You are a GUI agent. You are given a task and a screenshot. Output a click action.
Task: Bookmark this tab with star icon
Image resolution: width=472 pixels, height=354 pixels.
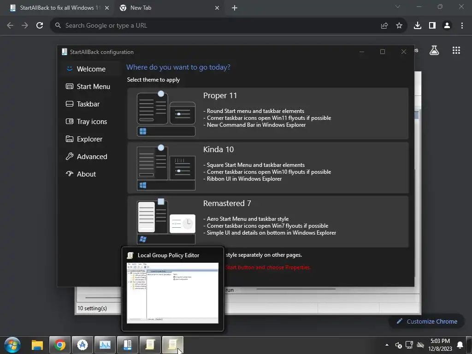(x=399, y=26)
